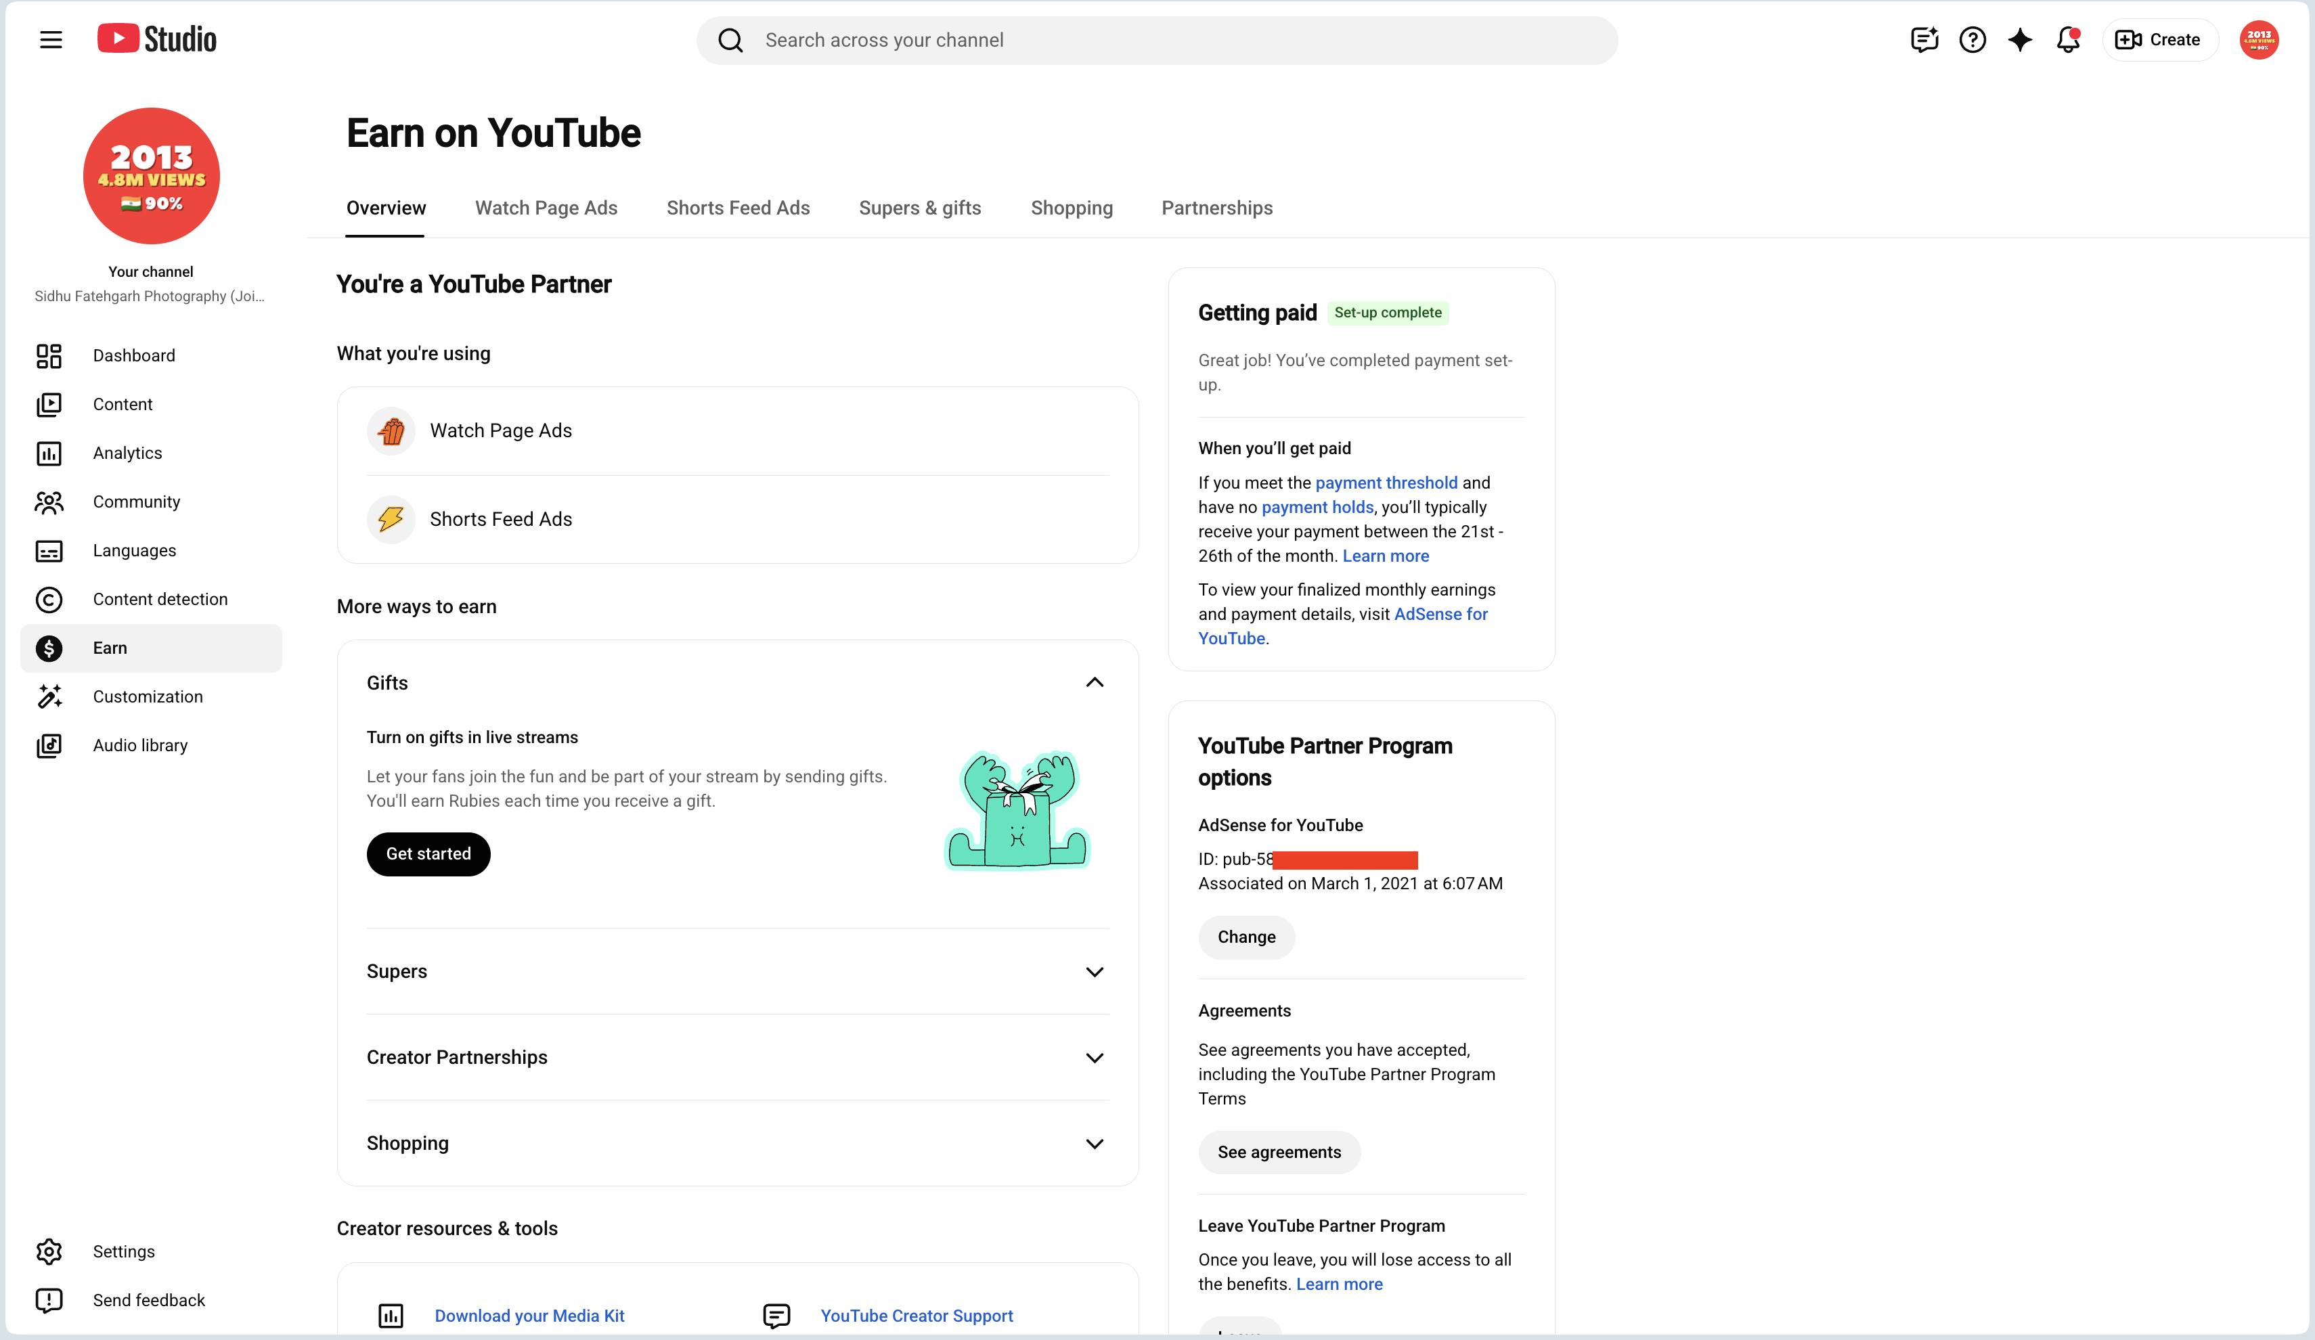Open the notifications bell
This screenshot has height=1340, width=2315.
pyautogui.click(x=2068, y=39)
